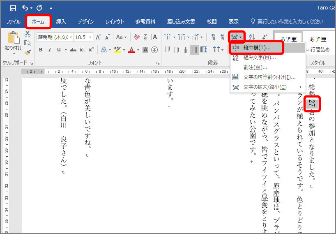Screen dimensions: 336x234
Task: Choose 組み文字(M)... from the menu
Action: click(268, 58)
